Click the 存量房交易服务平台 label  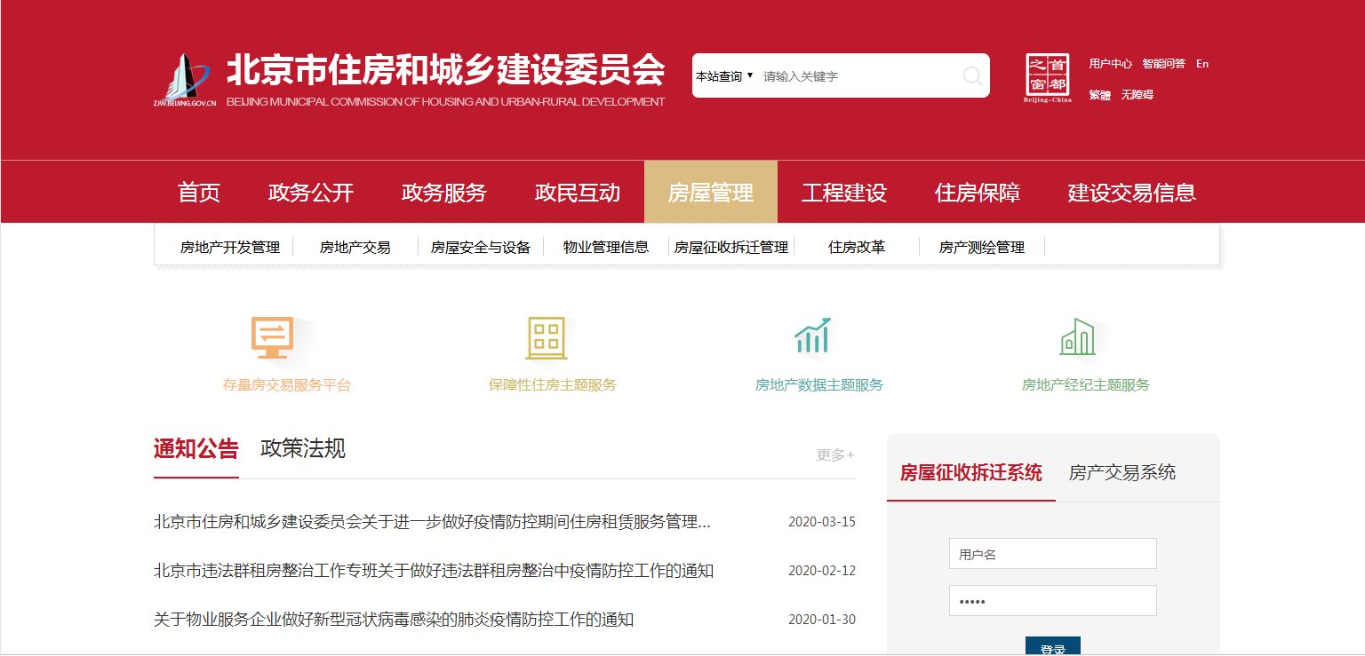(x=287, y=385)
